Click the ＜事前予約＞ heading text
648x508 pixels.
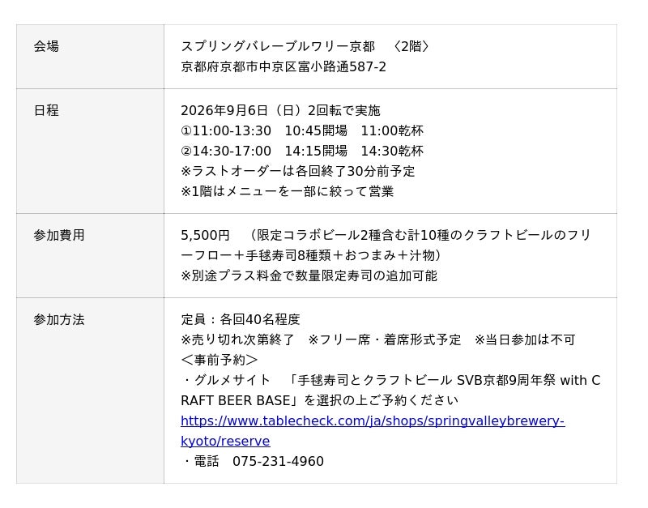point(220,360)
